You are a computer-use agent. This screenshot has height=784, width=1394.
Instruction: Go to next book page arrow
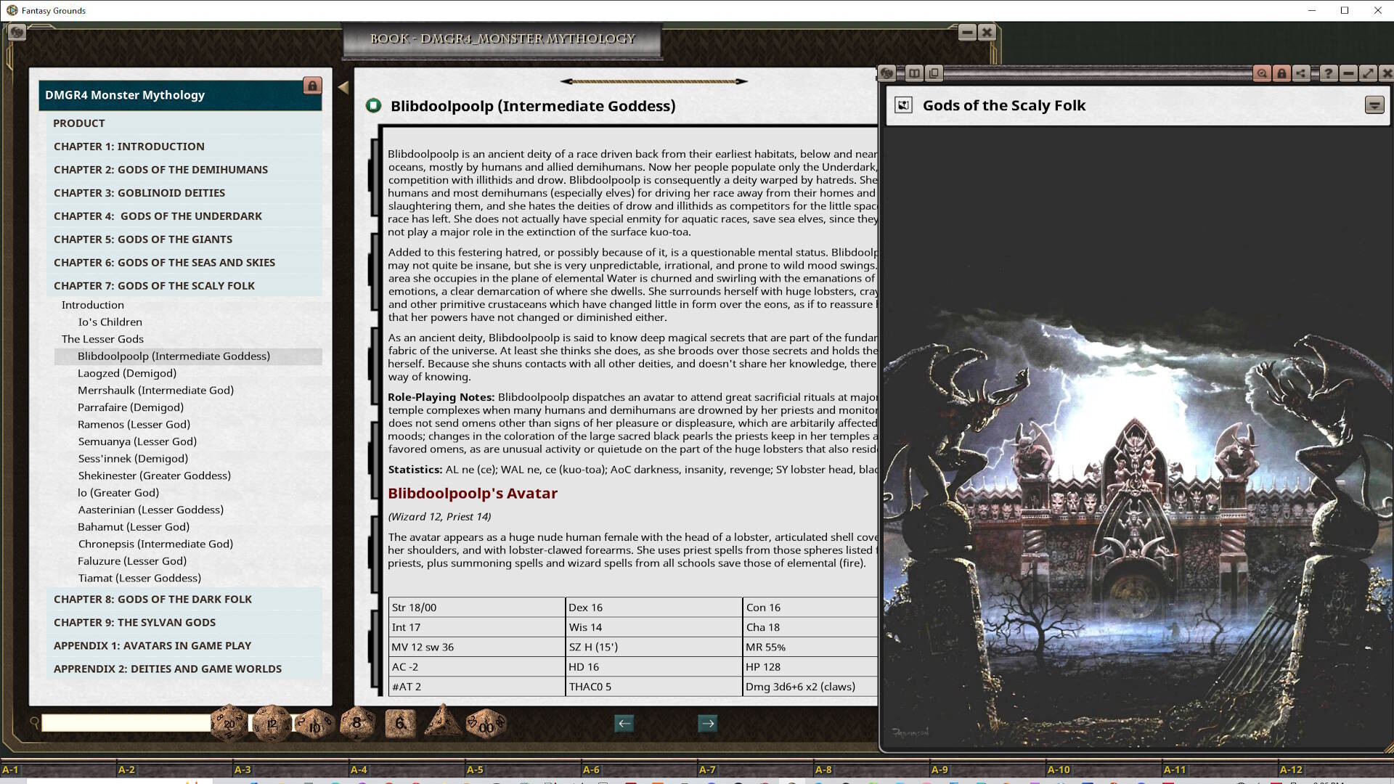click(x=708, y=723)
